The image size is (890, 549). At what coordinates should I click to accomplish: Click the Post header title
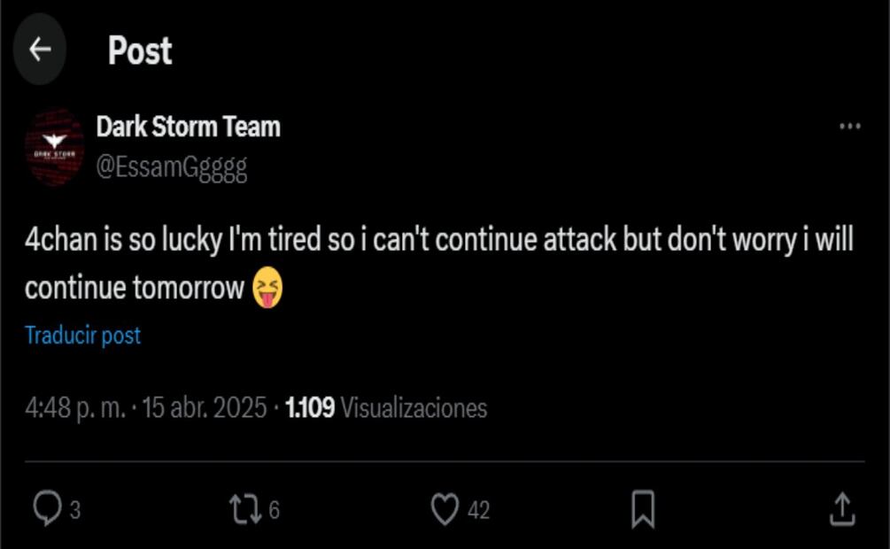click(140, 50)
